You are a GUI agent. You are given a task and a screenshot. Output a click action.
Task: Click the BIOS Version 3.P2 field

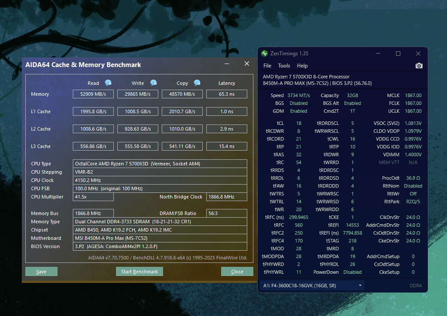pos(160,246)
